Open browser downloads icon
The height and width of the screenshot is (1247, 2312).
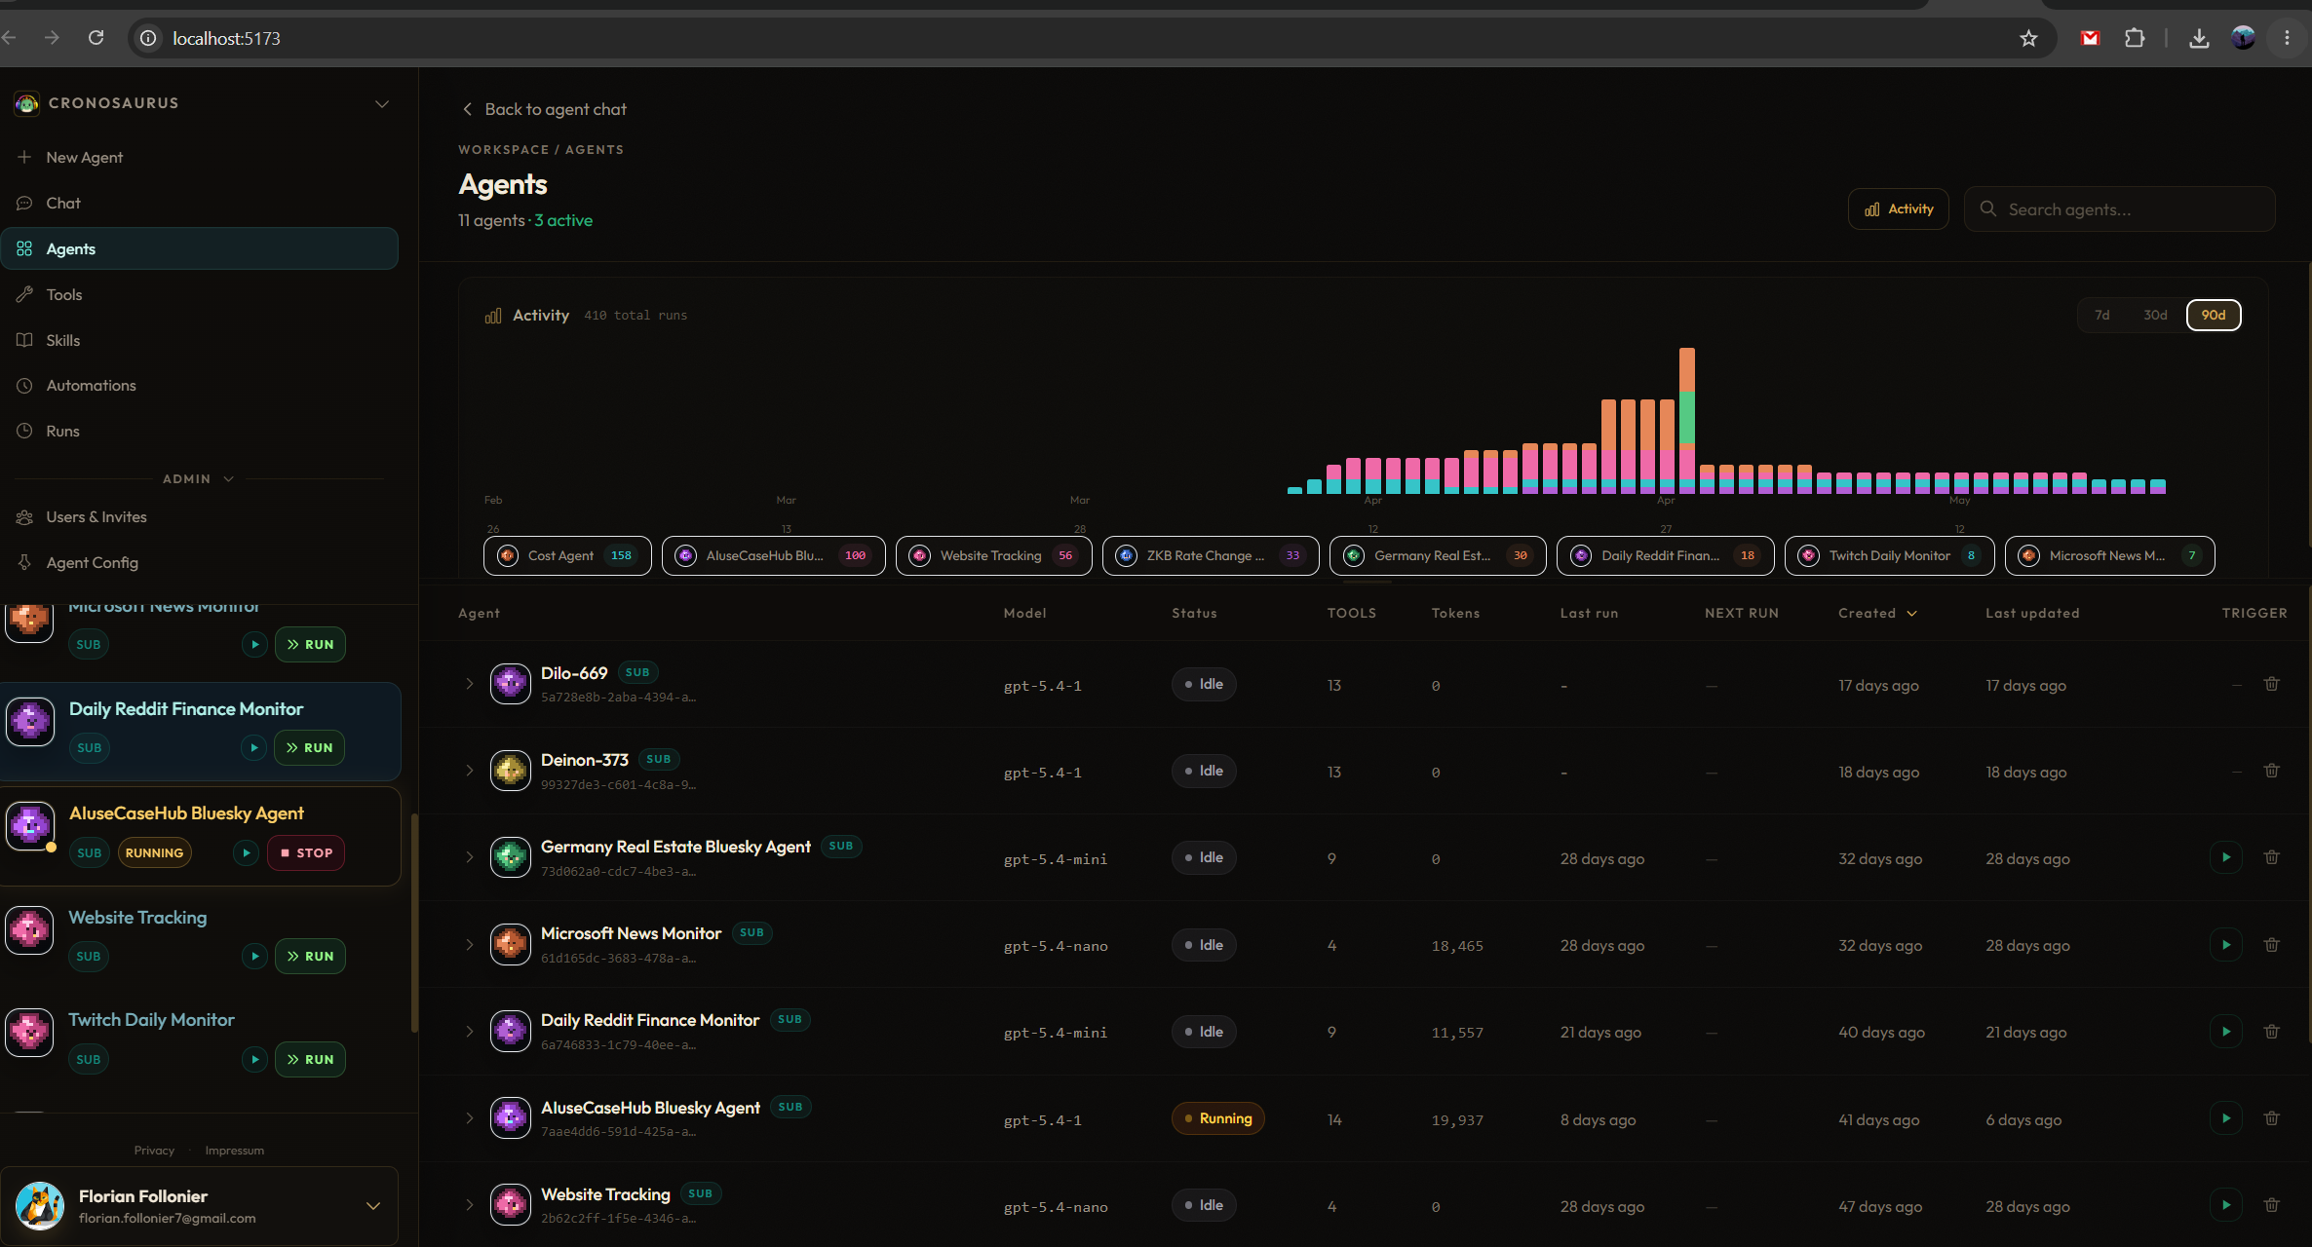pos(2199,38)
